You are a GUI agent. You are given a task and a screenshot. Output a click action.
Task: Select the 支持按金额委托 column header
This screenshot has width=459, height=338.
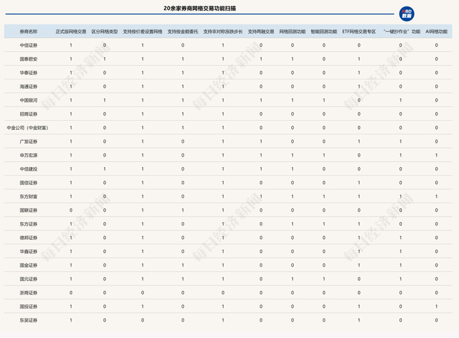pyautogui.click(x=183, y=31)
